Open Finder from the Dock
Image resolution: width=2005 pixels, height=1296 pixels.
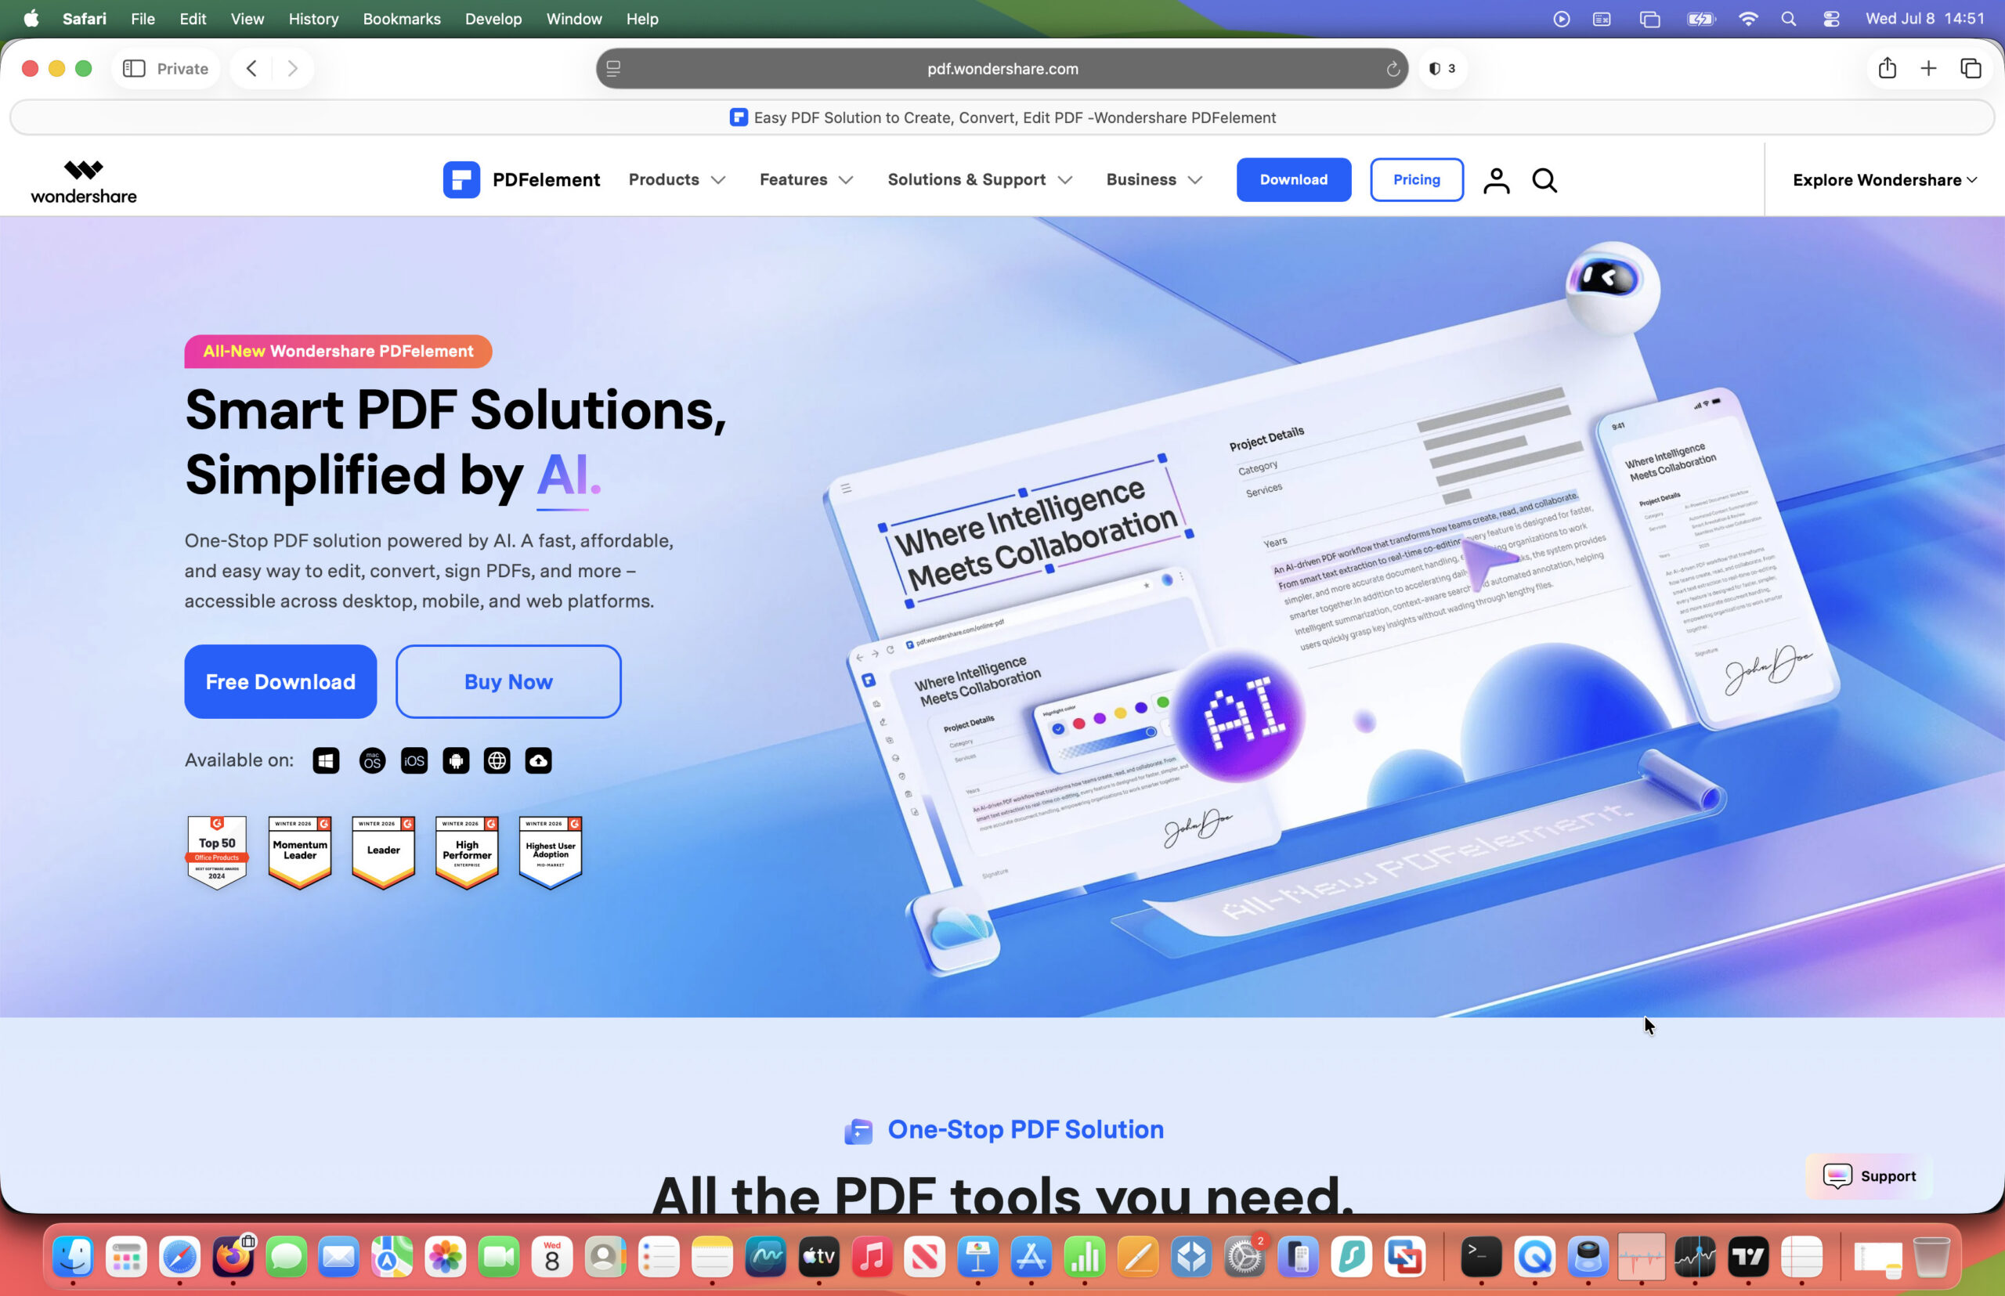(x=74, y=1256)
